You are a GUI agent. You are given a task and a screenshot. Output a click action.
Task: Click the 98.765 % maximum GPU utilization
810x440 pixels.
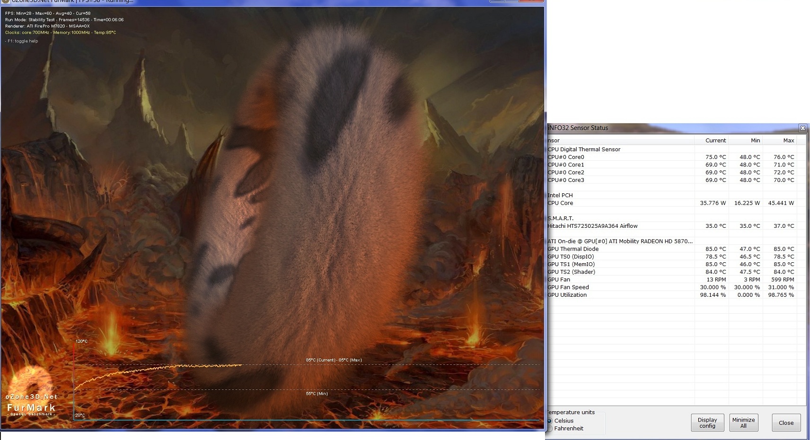point(781,295)
